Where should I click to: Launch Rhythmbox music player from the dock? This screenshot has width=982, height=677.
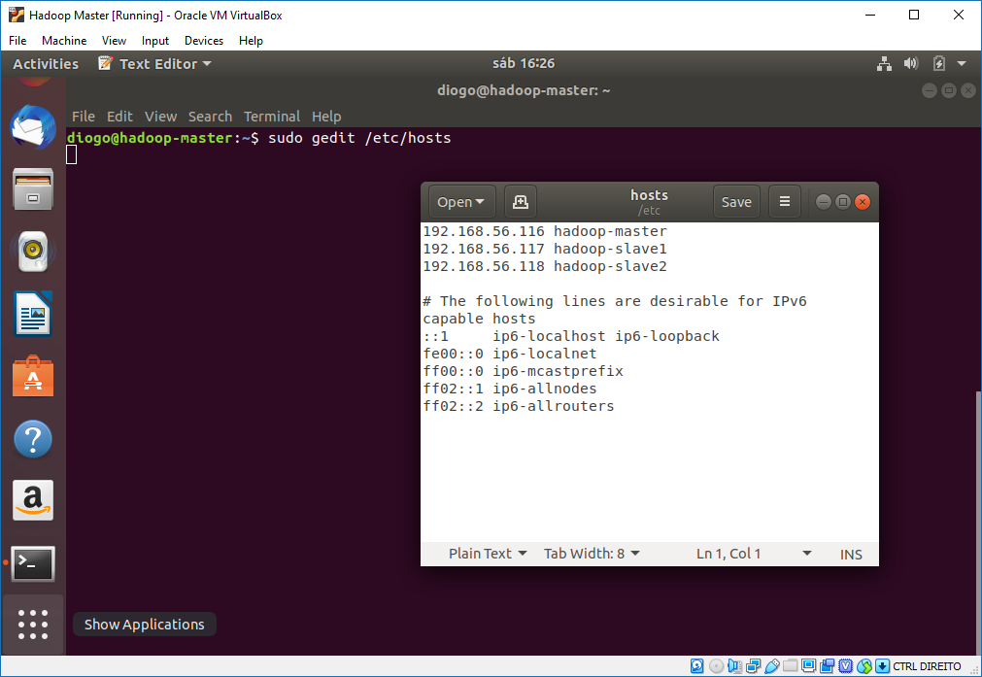[32, 252]
